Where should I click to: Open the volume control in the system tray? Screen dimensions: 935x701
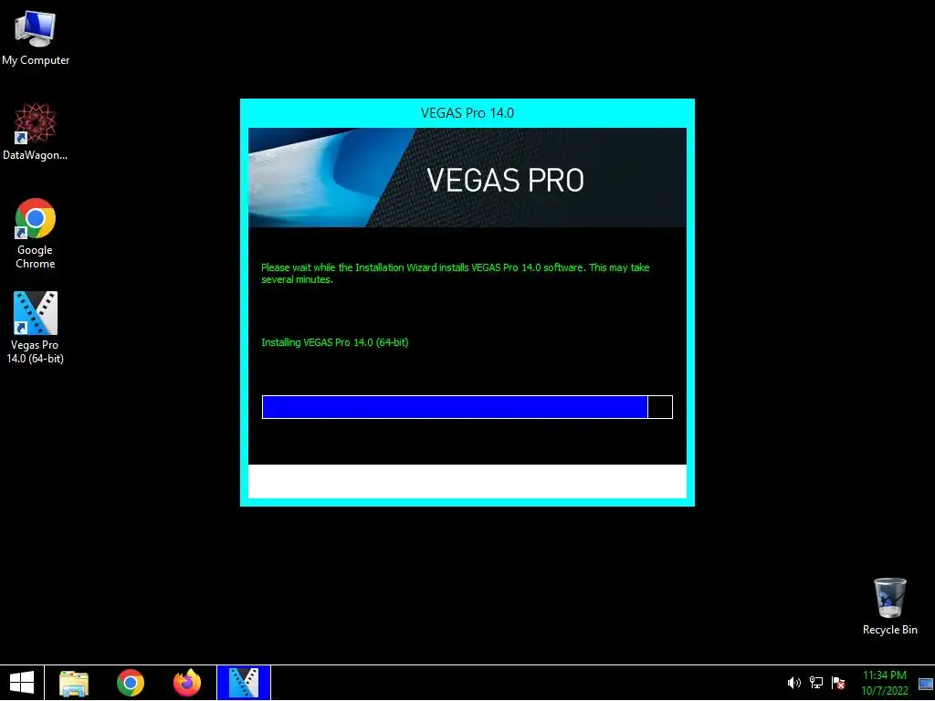point(793,683)
